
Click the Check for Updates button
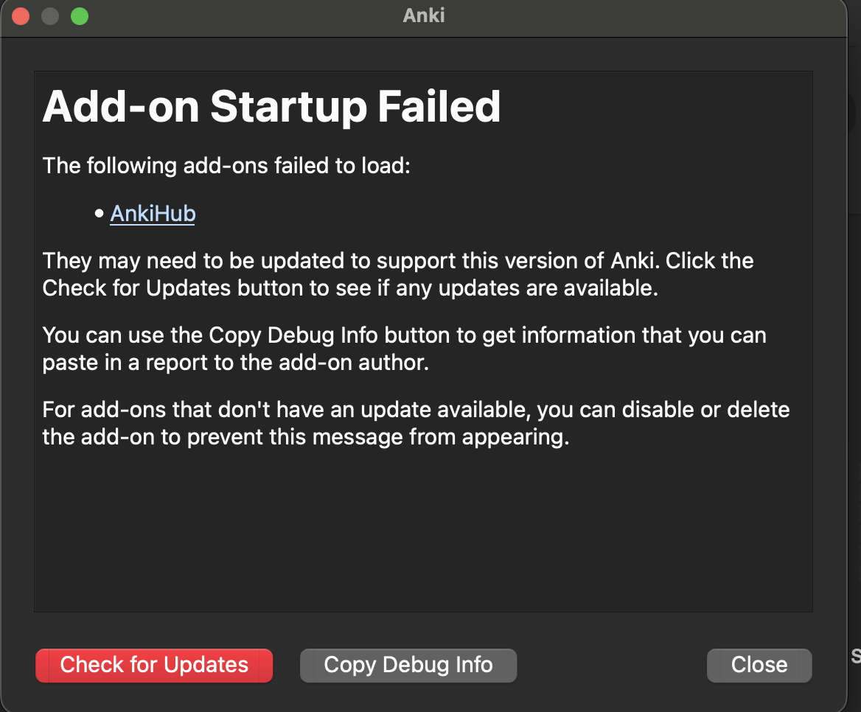[154, 666]
